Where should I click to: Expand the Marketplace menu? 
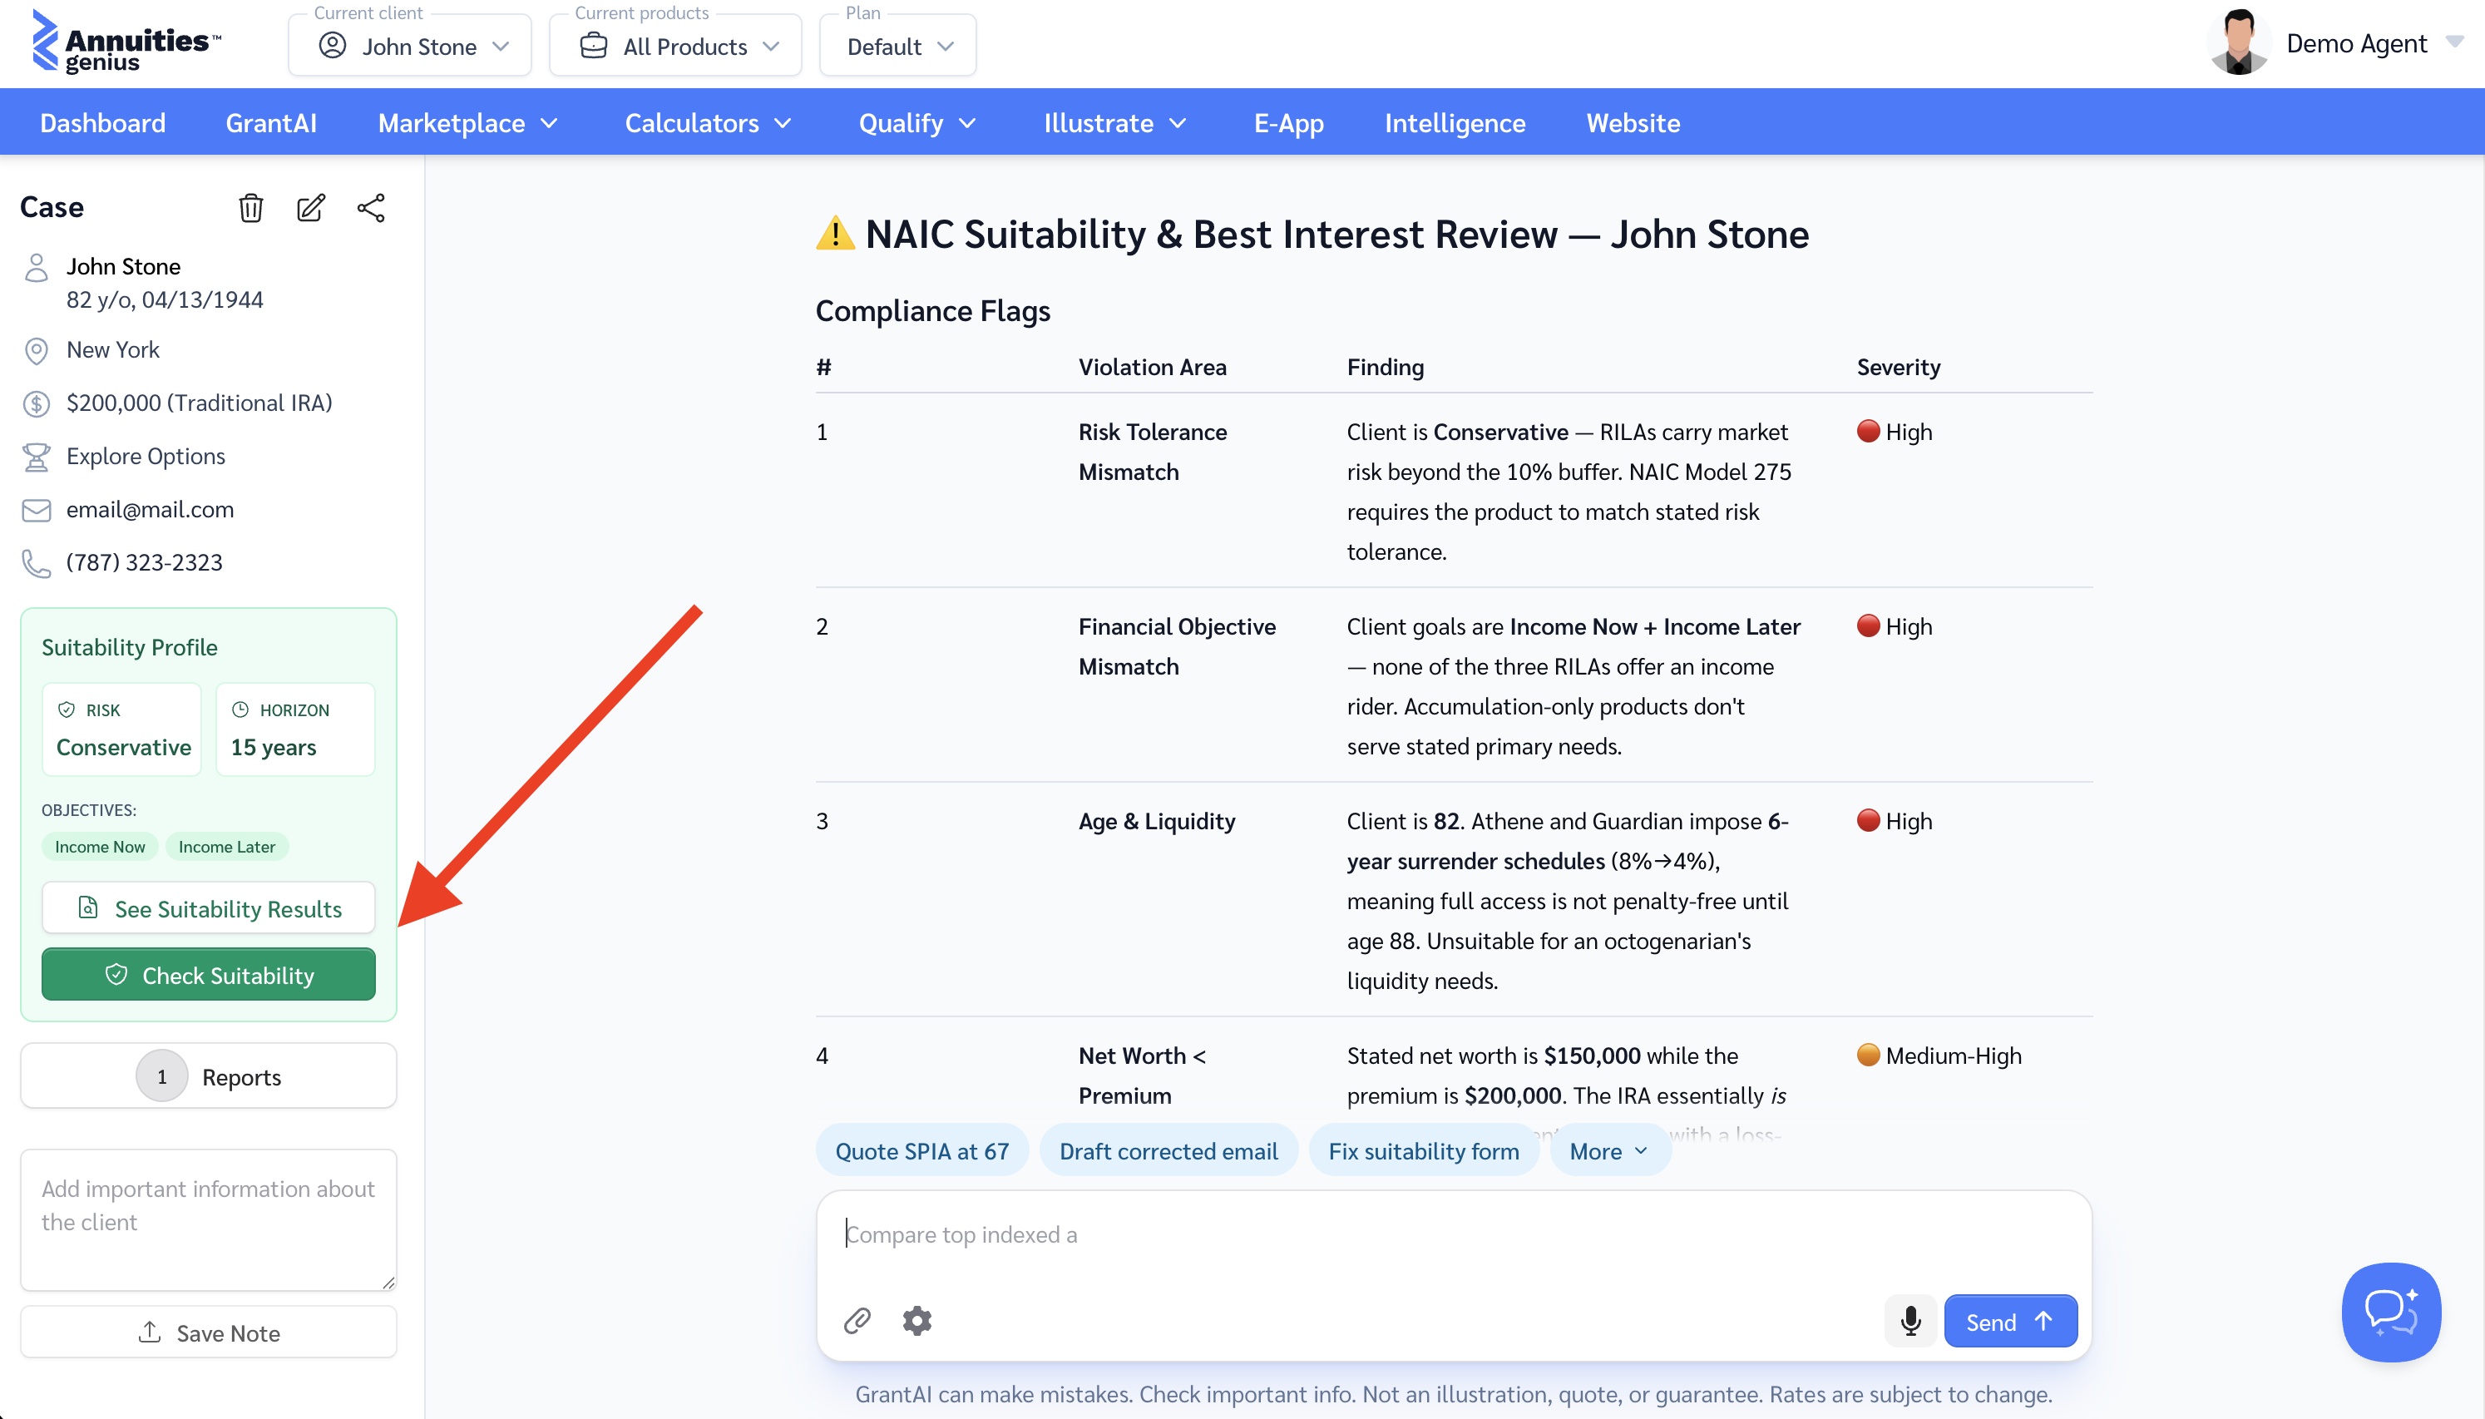[467, 123]
